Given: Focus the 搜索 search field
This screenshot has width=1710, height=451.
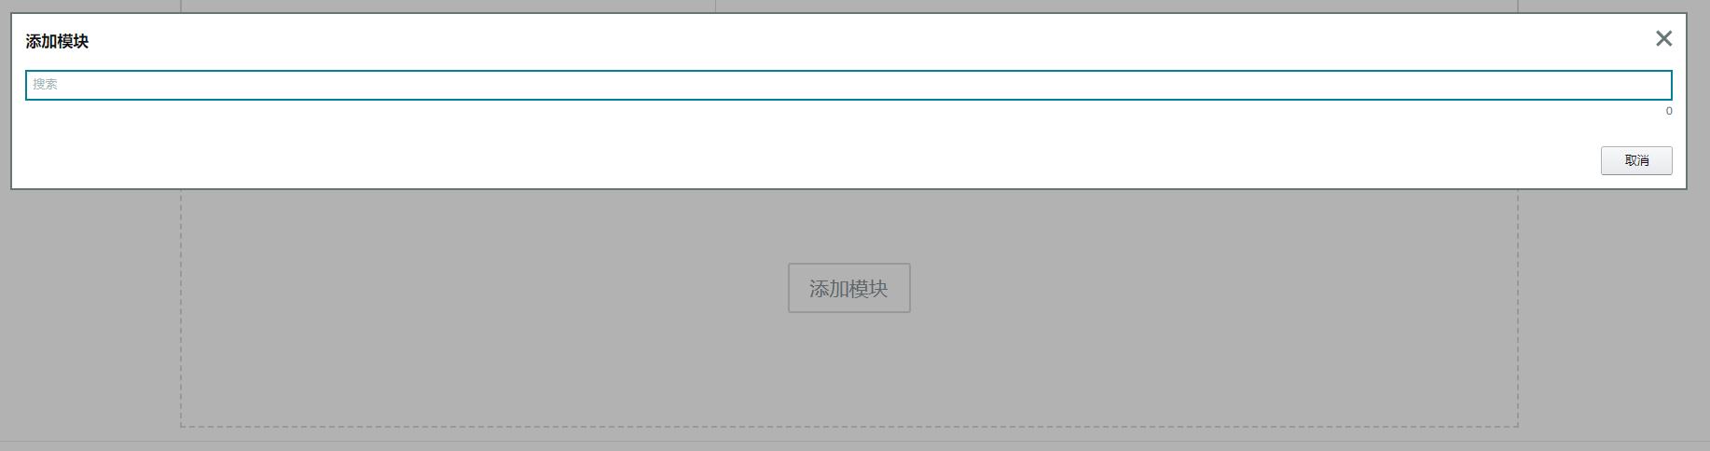Looking at the screenshot, I should tap(848, 85).
